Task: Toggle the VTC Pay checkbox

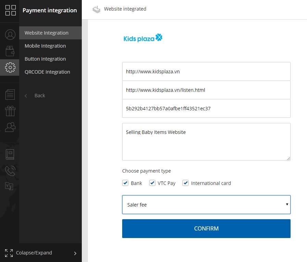Action: [x=152, y=183]
